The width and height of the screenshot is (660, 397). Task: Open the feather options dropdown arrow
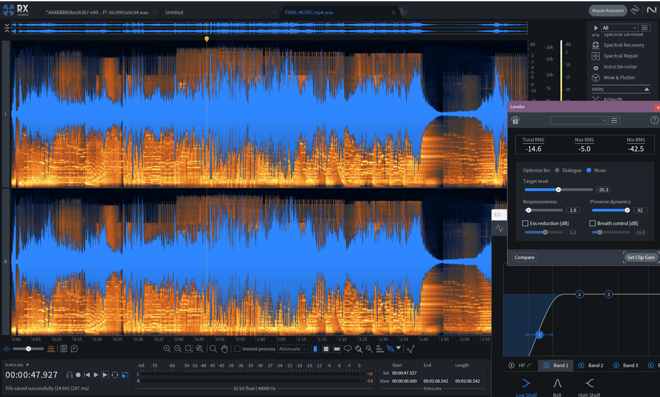[x=398, y=348]
